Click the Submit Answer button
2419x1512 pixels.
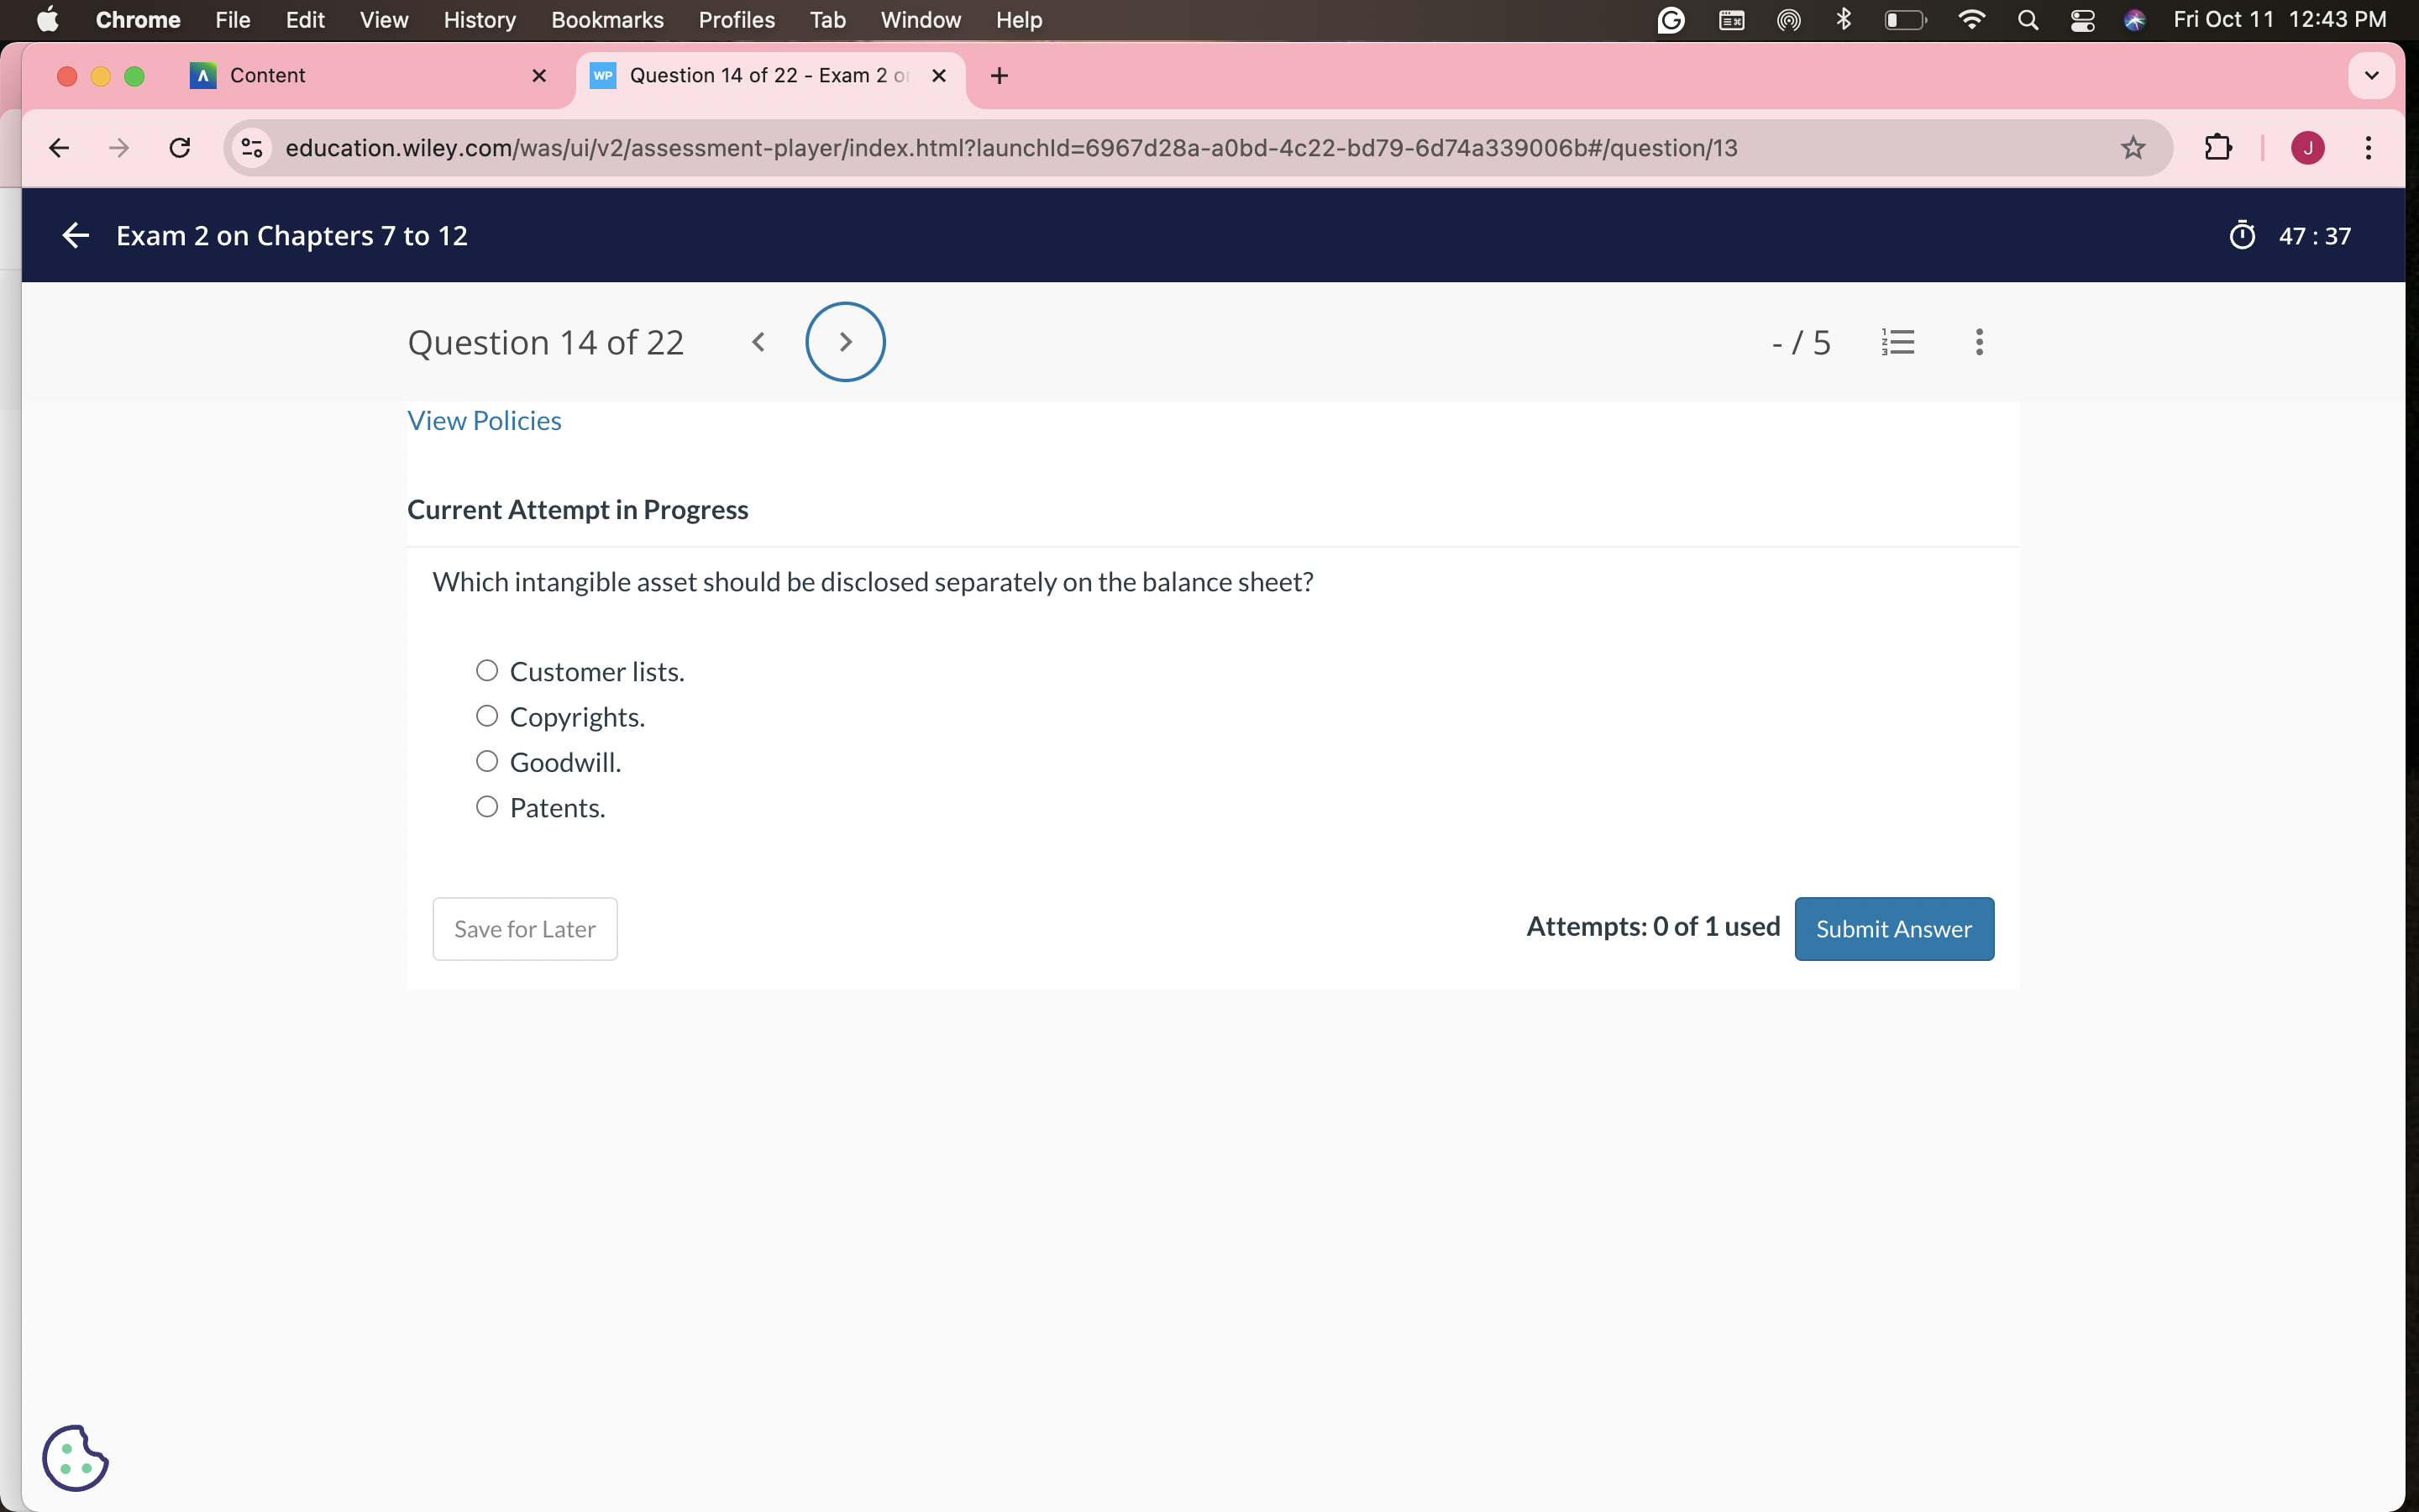1893,928
